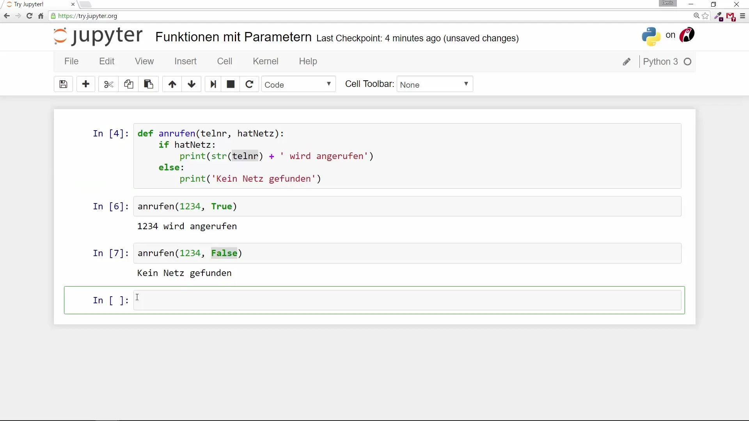Rename notebook title Funktionen mit Parametern
The image size is (749, 421).
coord(233,37)
